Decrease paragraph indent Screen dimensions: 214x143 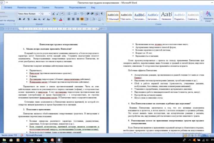point(88,14)
